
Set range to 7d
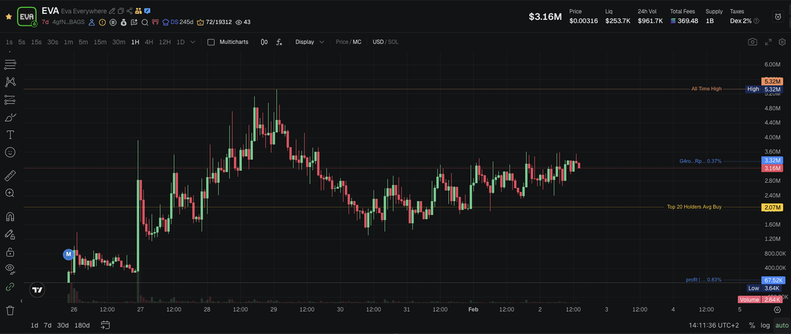[x=48, y=325]
